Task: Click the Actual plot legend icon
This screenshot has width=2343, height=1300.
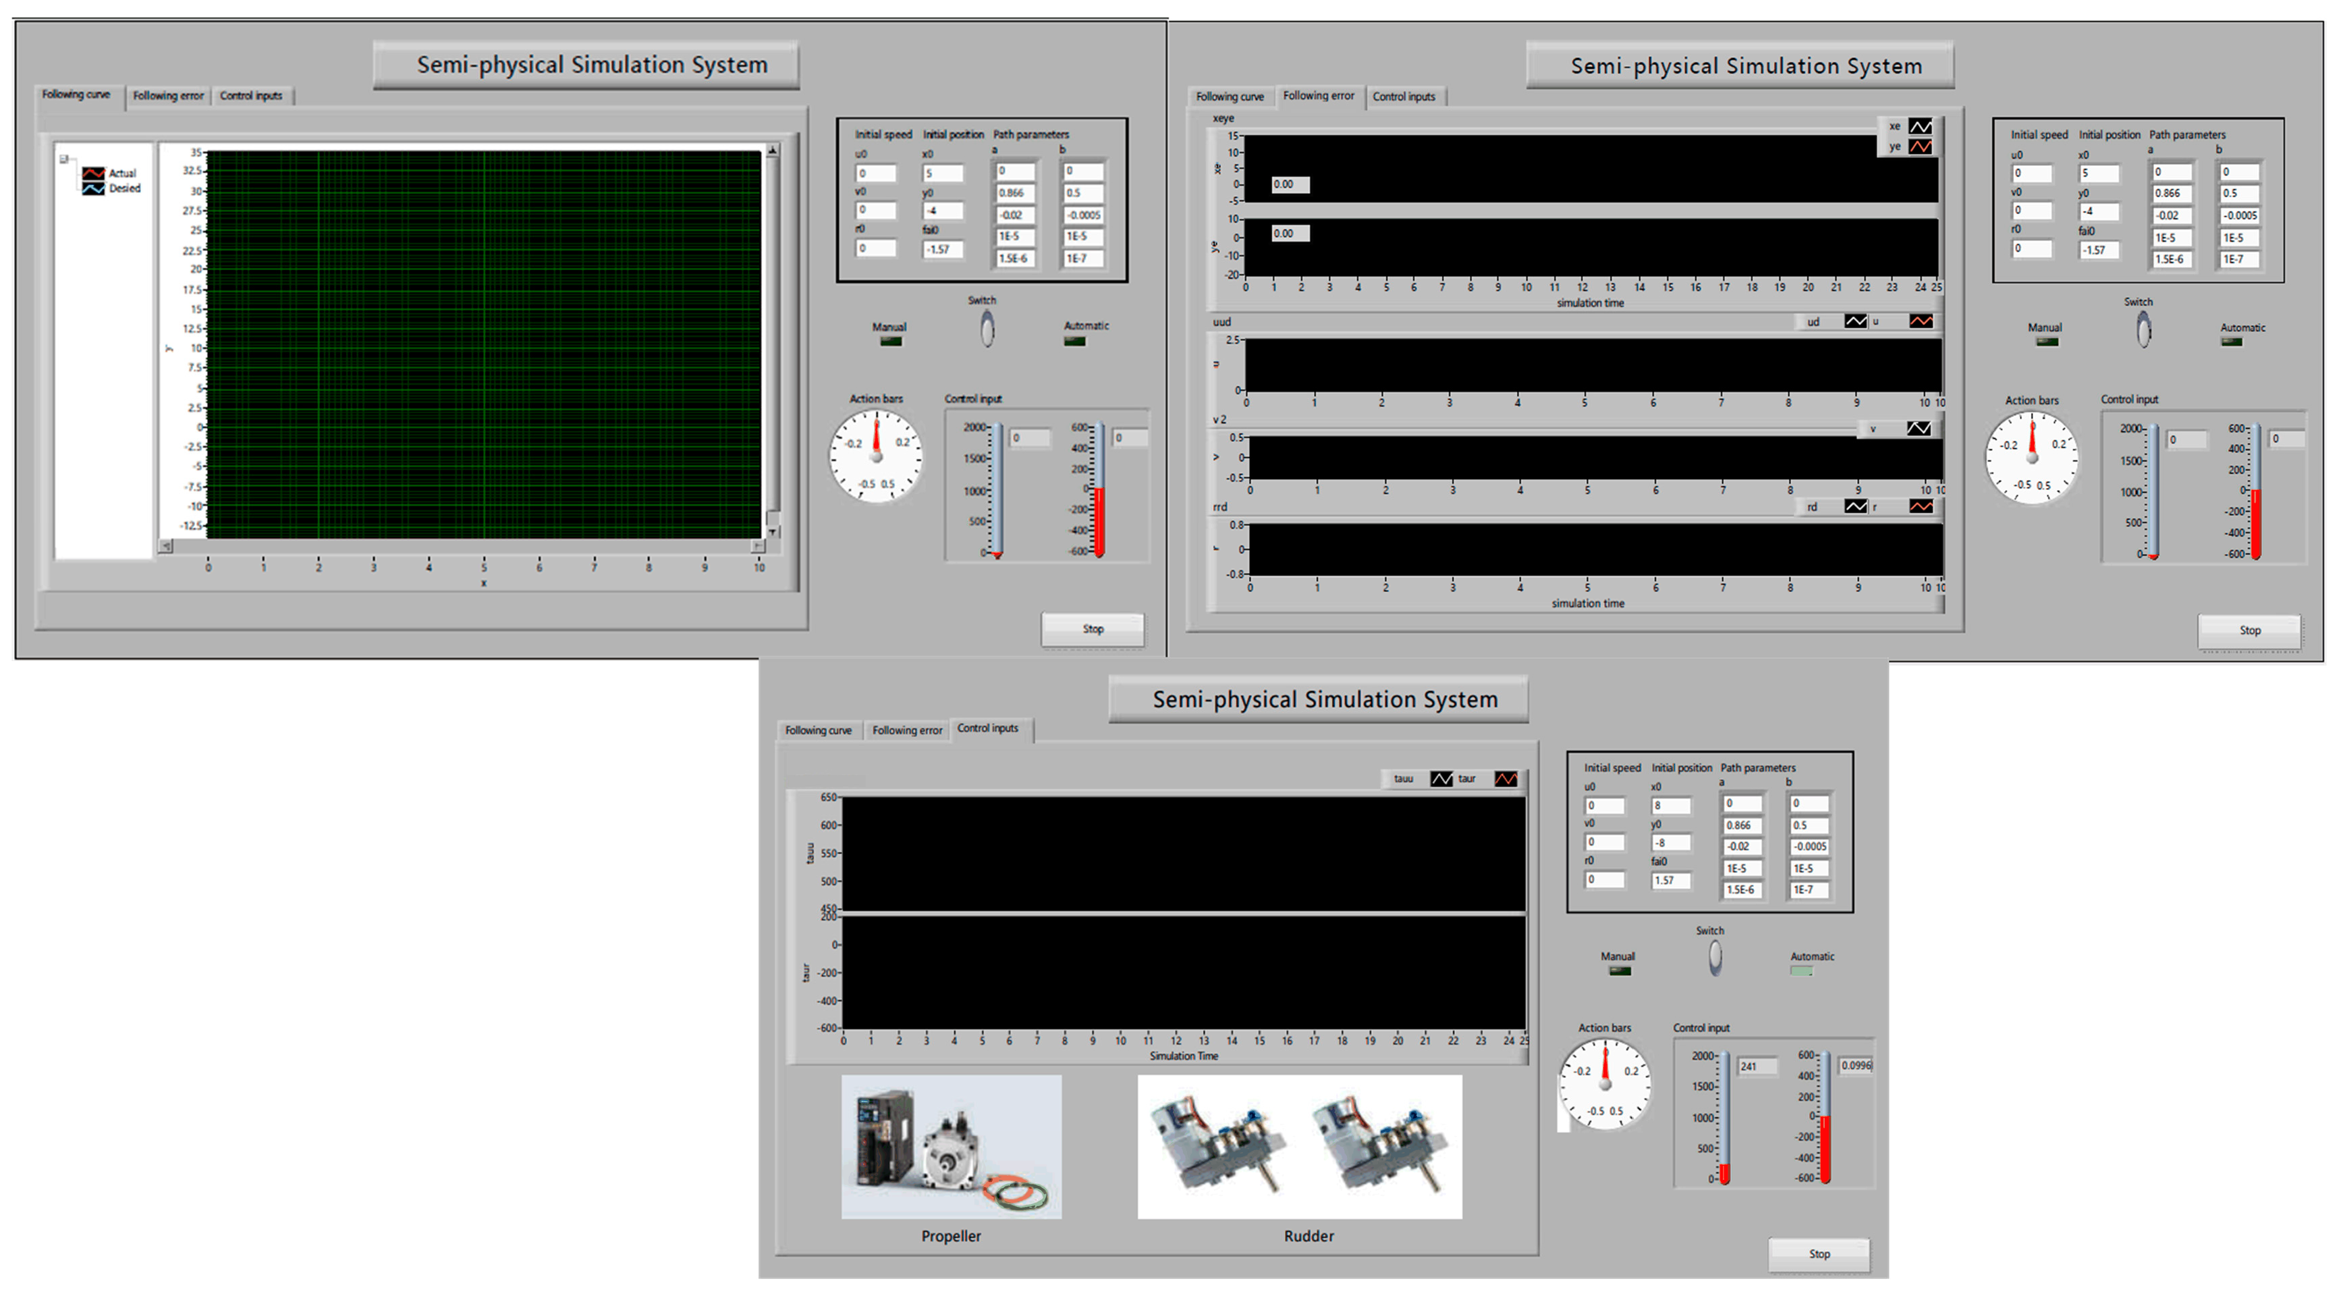Action: point(92,173)
